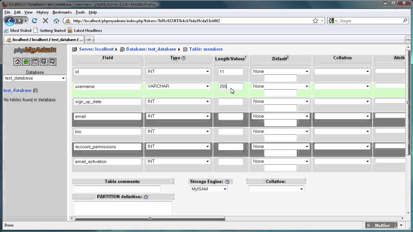Screen dimensions: 413x232
Task: Open Getting Started bookmark
Action: (x=50, y=31)
